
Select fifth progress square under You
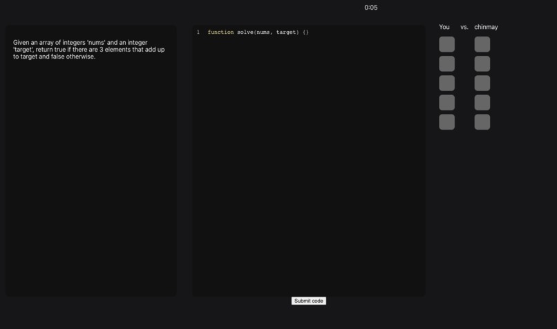point(446,122)
